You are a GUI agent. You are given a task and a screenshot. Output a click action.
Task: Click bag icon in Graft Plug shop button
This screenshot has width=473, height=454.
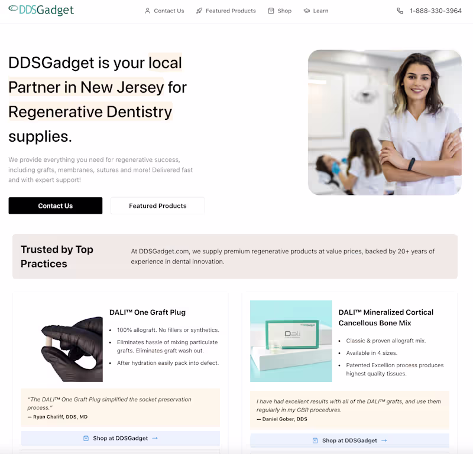(x=86, y=438)
